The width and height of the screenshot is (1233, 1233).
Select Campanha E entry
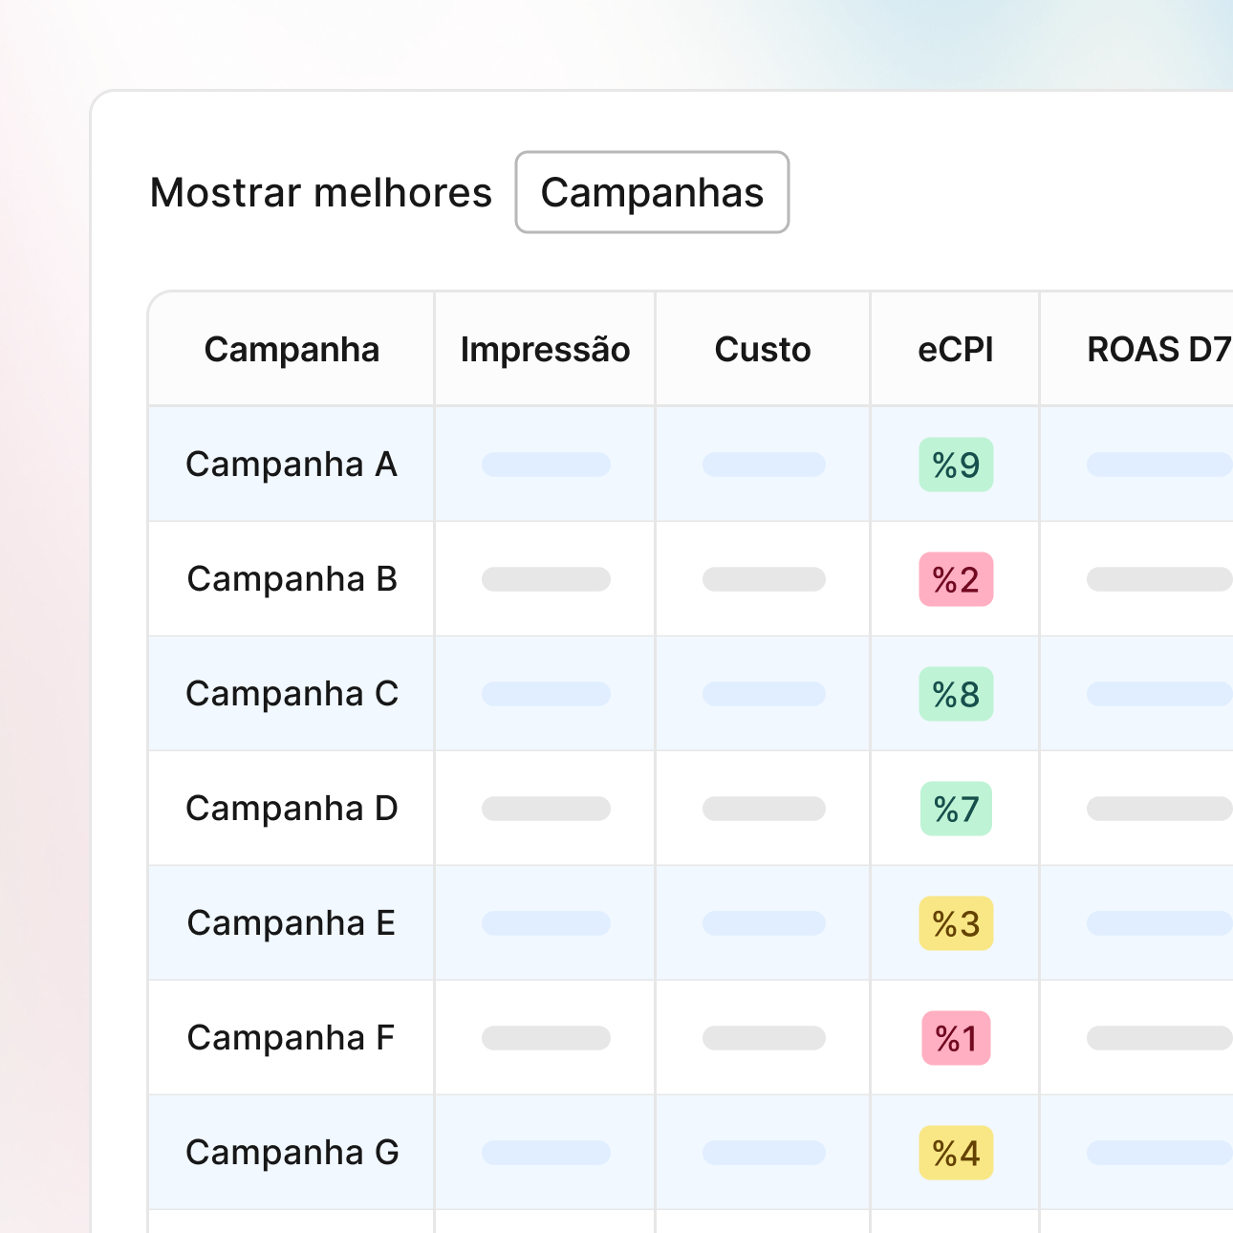click(x=292, y=923)
